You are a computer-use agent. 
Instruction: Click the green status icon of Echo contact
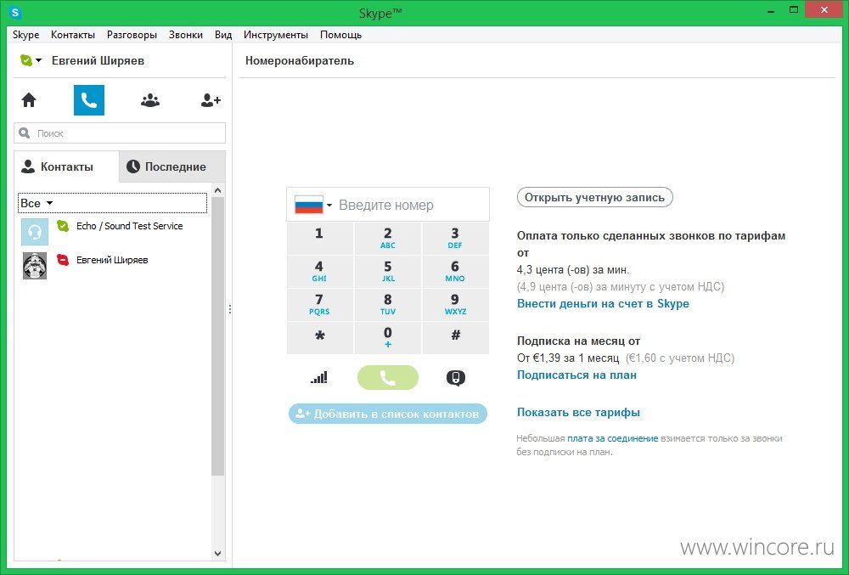[x=63, y=226]
